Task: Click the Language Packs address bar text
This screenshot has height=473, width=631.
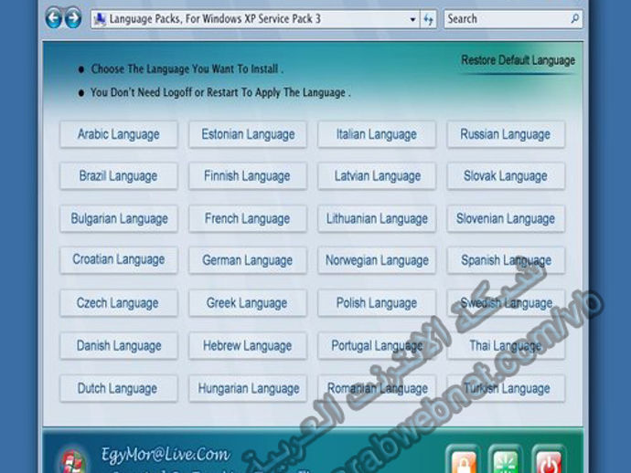Action: (x=215, y=19)
